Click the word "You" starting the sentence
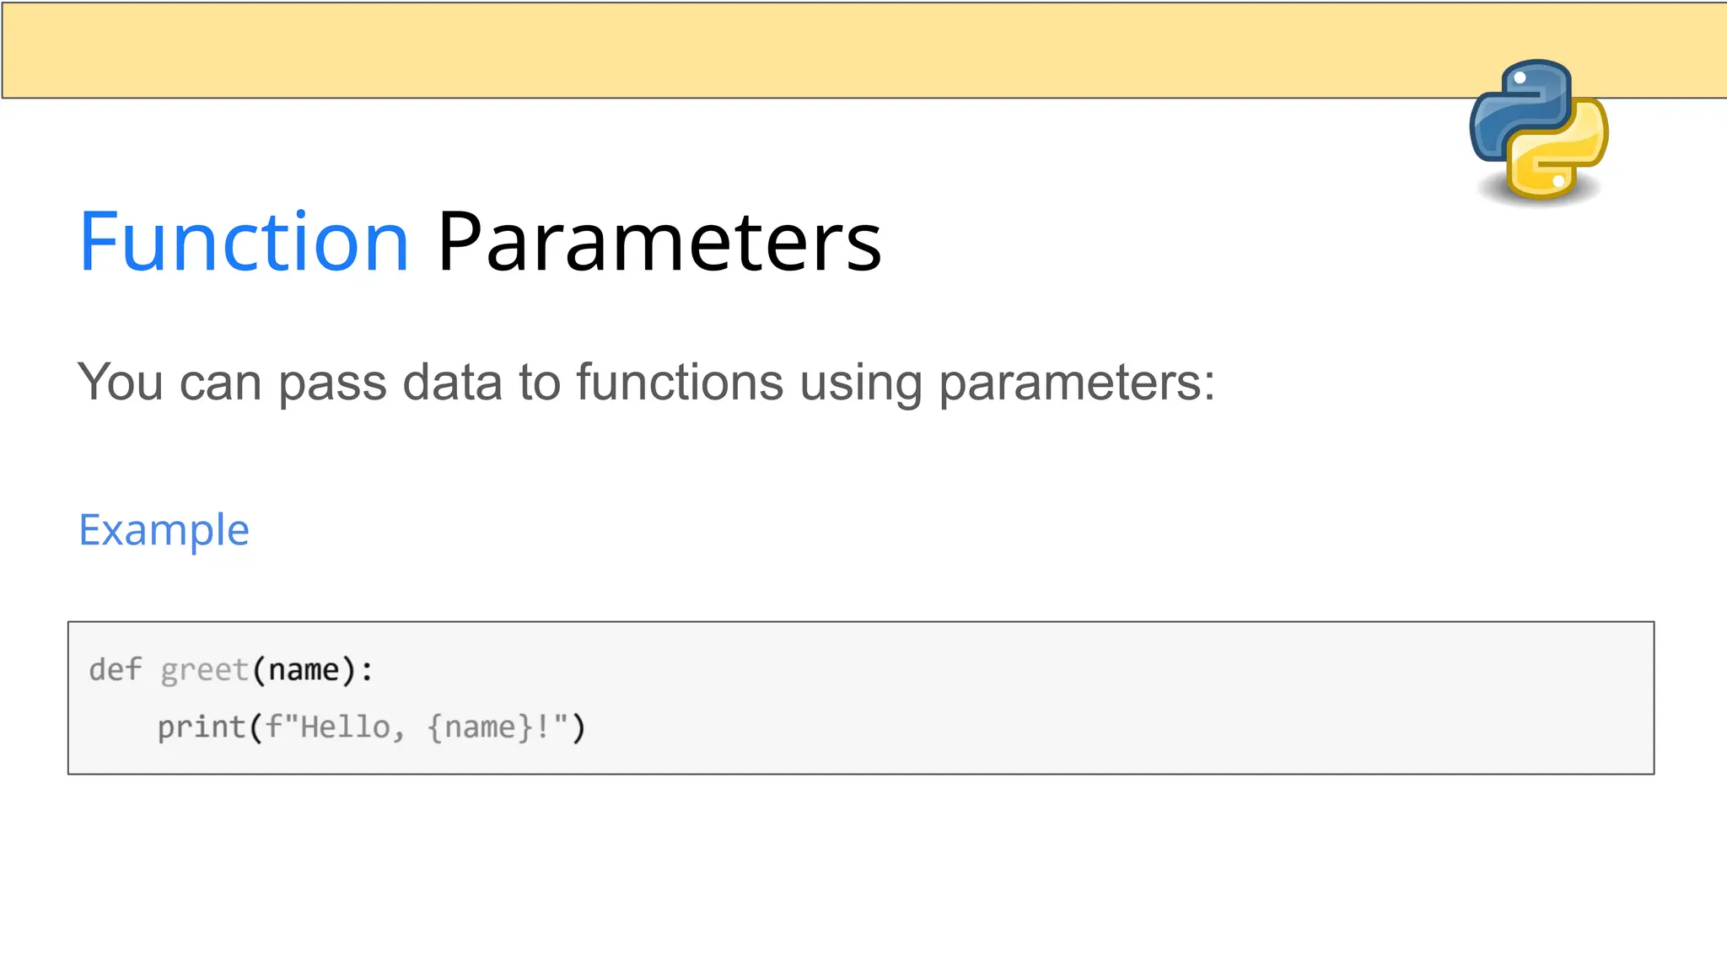Screen dimensions: 1727x971 pos(120,382)
